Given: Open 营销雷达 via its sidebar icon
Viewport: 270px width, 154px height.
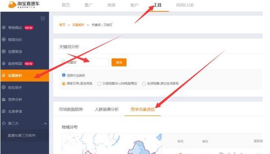Looking at the screenshot, I should [x=4, y=27].
